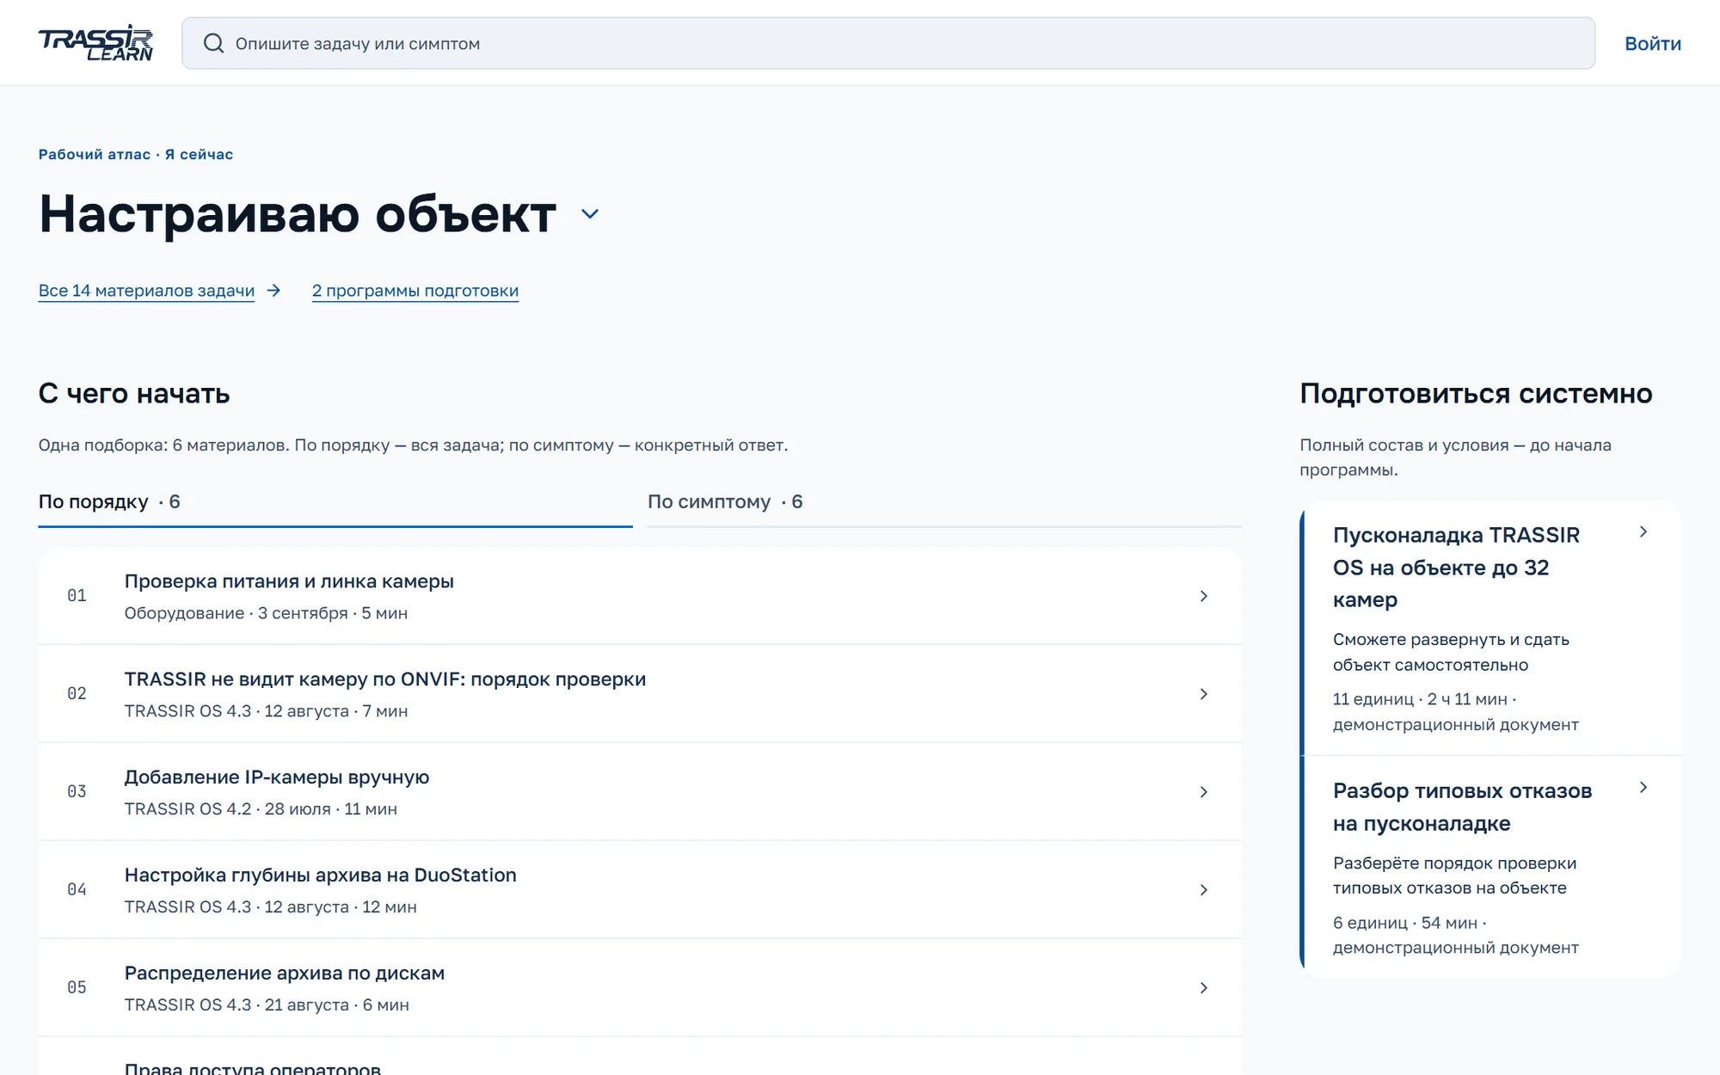
Task: Open 'Пусконаладка TRASSIR OS на объекте' program
Action: pyautogui.click(x=1491, y=629)
